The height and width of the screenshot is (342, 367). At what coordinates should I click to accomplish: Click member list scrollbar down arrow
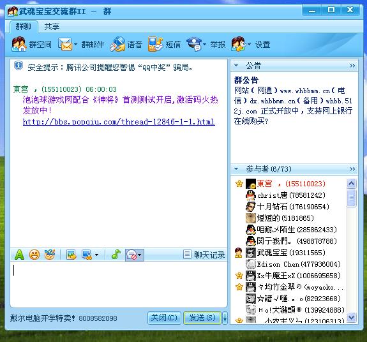351,318
